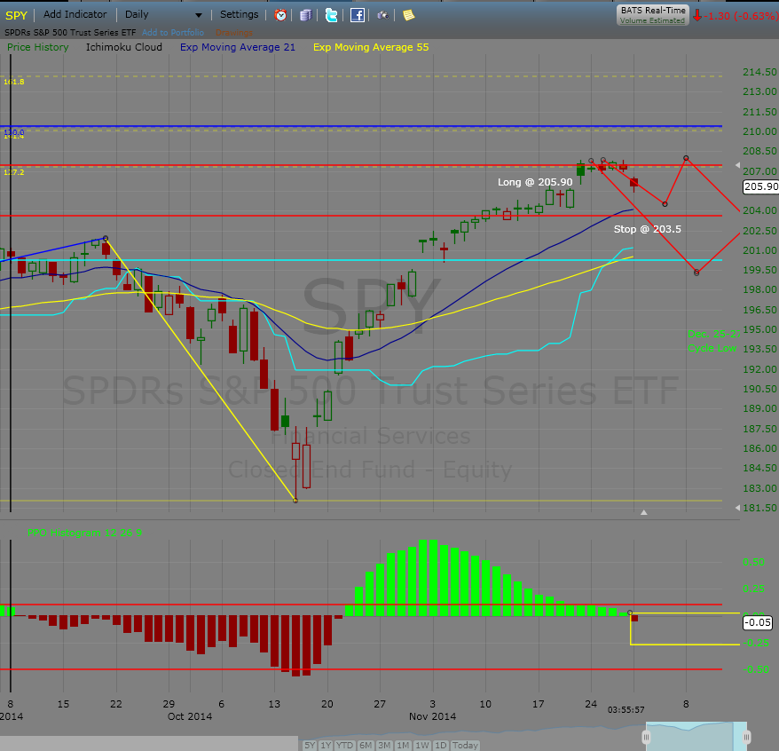
Task: Click the red down arrow change indicator
Action: point(697,15)
